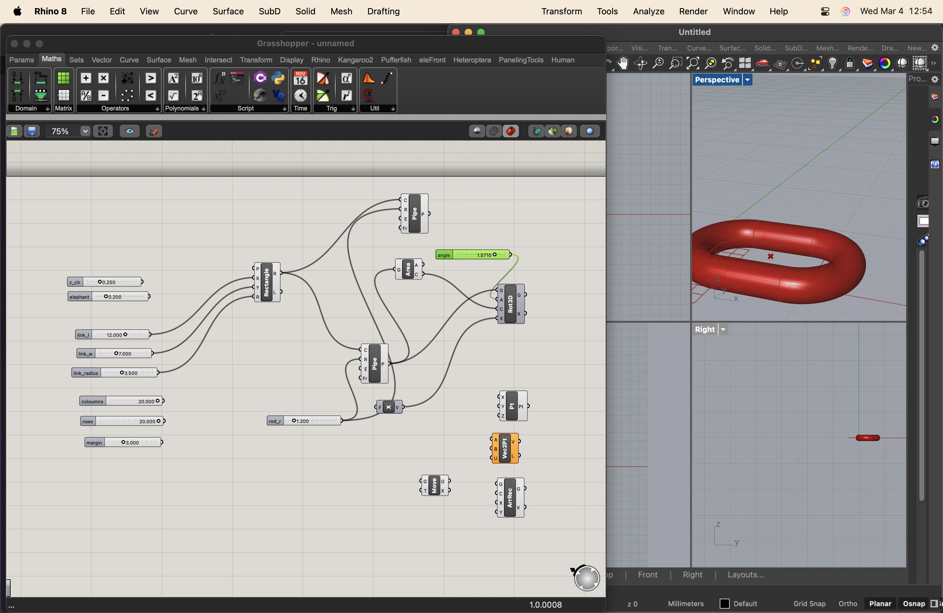Screen dimensions: 943x613
Task: Click the angle slider handle
Action: pos(495,255)
